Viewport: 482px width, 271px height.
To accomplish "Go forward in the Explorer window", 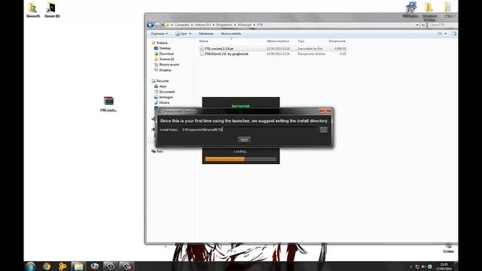I will [x=157, y=25].
